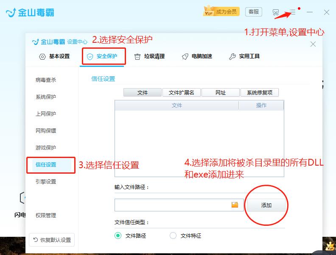336x255 pixels.
Task: Click the 成为会员 VIP badge
Action: coord(221,11)
